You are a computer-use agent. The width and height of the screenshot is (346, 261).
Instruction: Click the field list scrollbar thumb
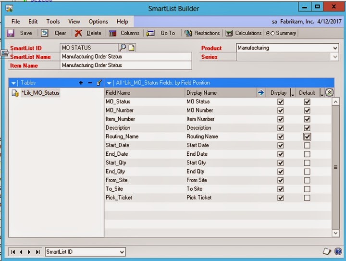click(335, 167)
